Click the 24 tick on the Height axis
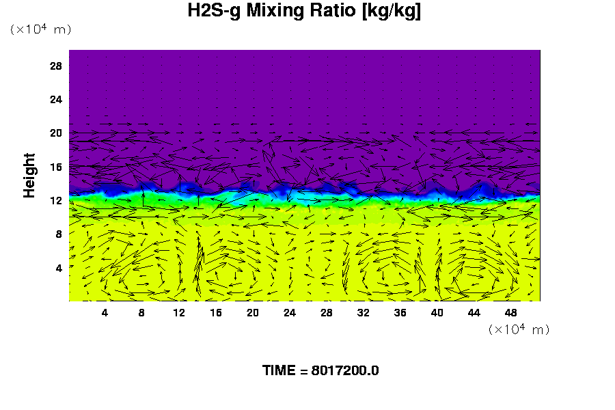This screenshot has height=410, width=615. pos(56,100)
